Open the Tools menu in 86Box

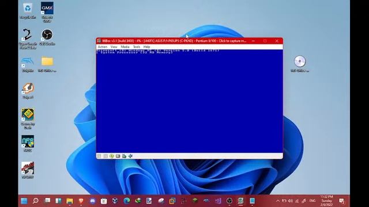(137, 47)
